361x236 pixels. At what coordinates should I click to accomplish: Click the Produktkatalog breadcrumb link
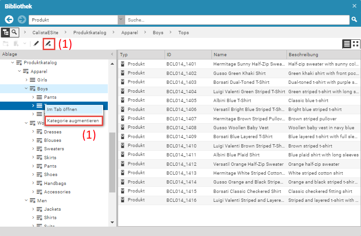click(90, 33)
